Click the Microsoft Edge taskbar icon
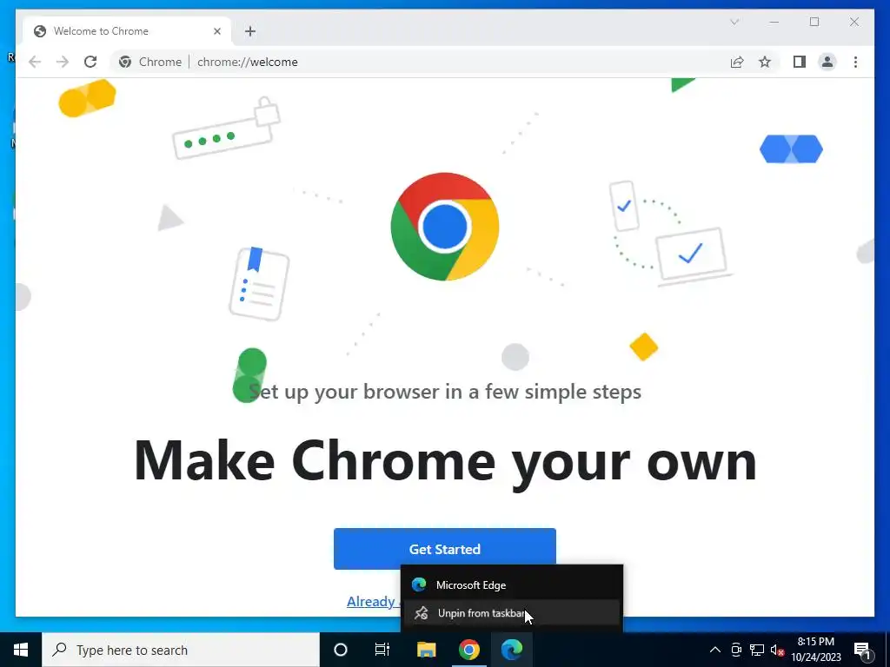Image resolution: width=890 pixels, height=667 pixels. click(511, 650)
